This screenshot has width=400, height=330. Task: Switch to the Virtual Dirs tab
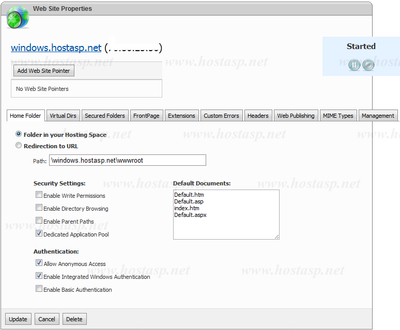point(63,116)
